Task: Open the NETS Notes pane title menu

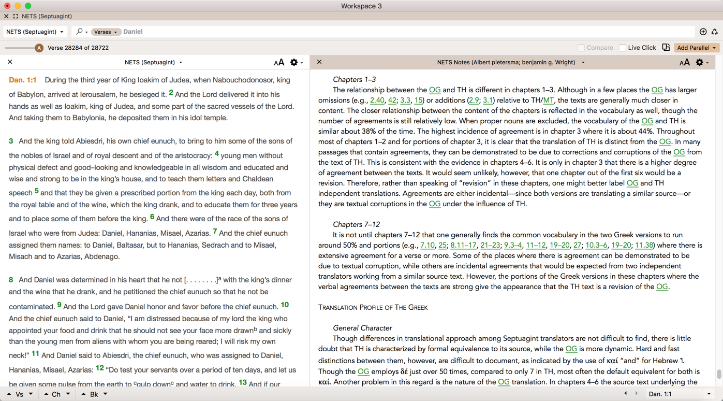Action: [510, 62]
